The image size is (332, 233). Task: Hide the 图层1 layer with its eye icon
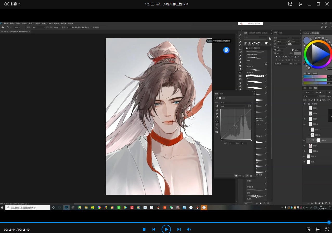coord(304,162)
